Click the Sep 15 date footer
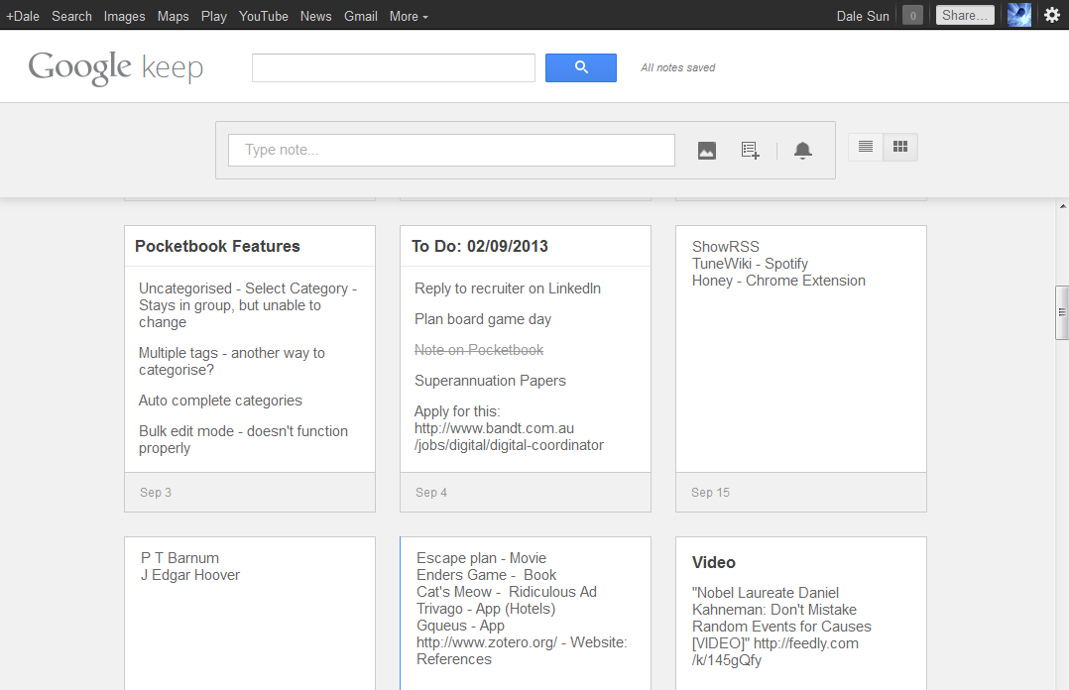Viewport: 1069px width, 690px height. click(710, 493)
